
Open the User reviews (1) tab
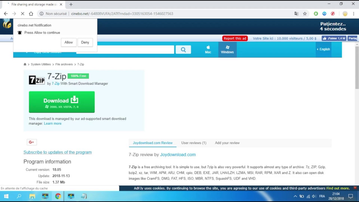click(x=194, y=143)
